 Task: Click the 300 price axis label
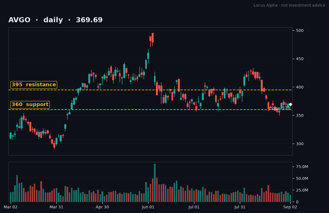pos(300,144)
